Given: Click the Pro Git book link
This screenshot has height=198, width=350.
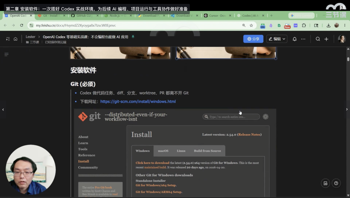Looking at the screenshot, I should coord(103,188).
